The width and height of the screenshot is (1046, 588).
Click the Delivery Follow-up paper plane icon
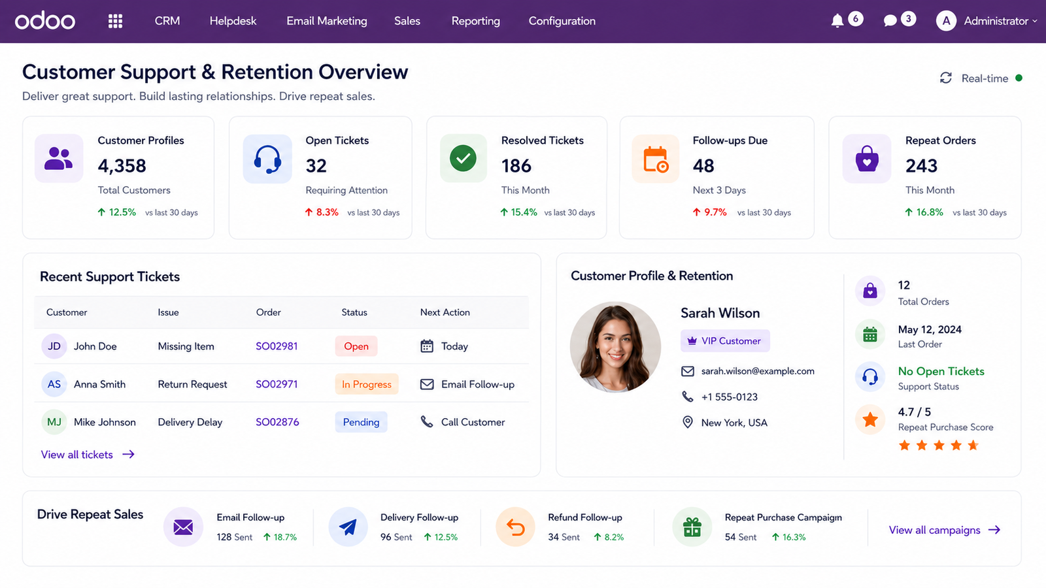pos(348,527)
